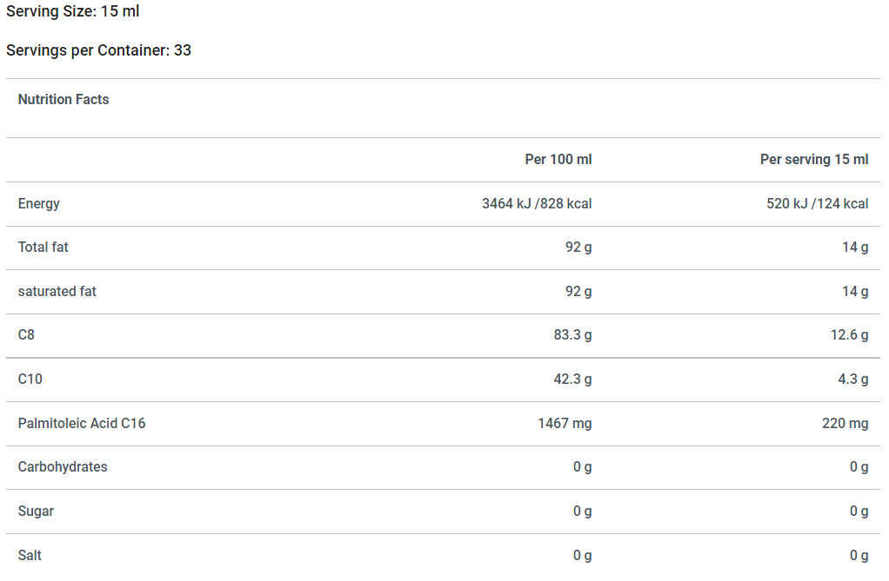The width and height of the screenshot is (889, 581).
Task: Click the Carbohydrates row label
Action: click(63, 467)
